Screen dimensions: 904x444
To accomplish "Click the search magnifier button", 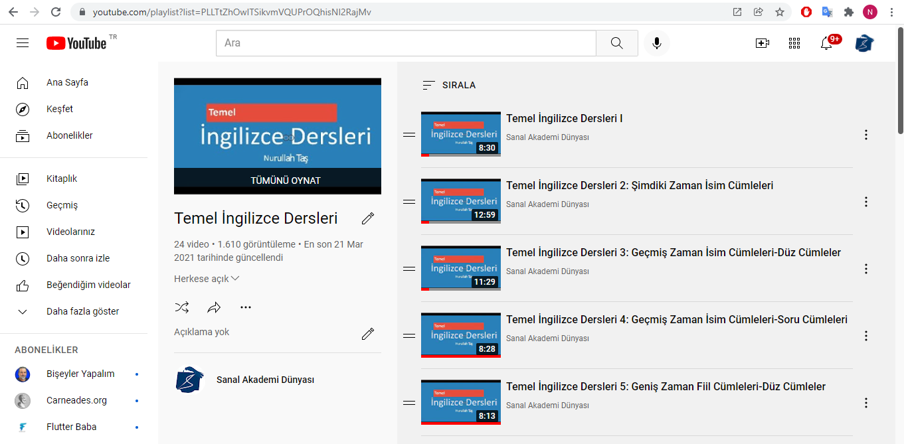I will pyautogui.click(x=616, y=43).
